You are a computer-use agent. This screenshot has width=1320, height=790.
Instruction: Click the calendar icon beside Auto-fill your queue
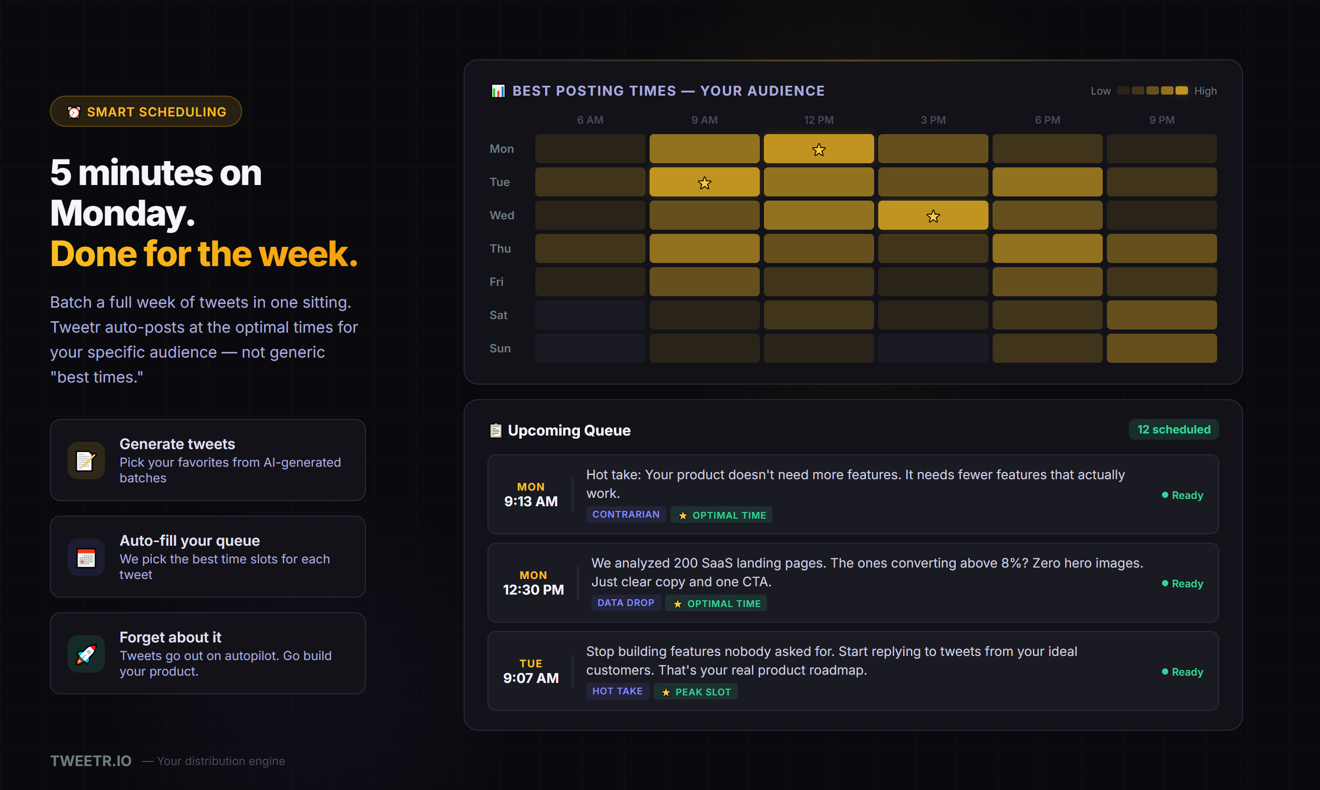[86, 557]
